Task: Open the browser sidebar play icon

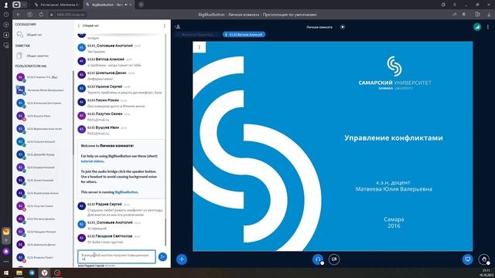Action: pos(6,25)
